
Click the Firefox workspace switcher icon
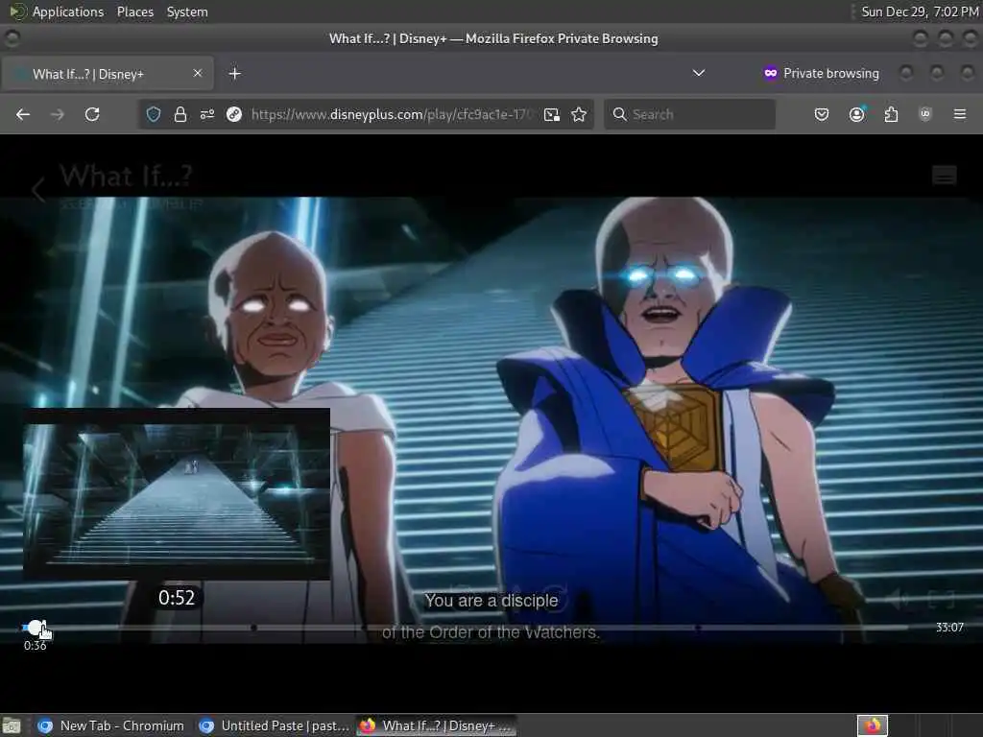872,725
